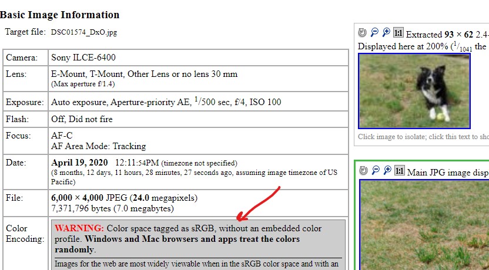Click the red WARNING label
This screenshot has width=489, height=270.
[x=79, y=228]
